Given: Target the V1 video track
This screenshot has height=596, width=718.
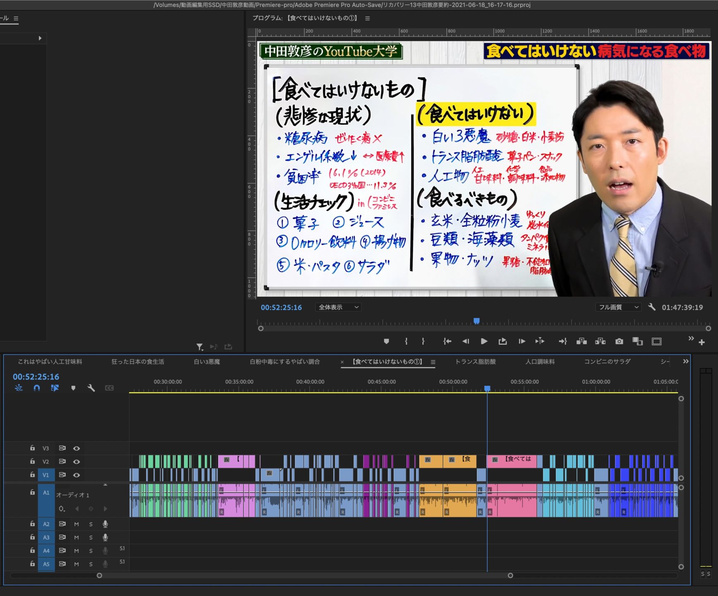Looking at the screenshot, I should tap(46, 475).
